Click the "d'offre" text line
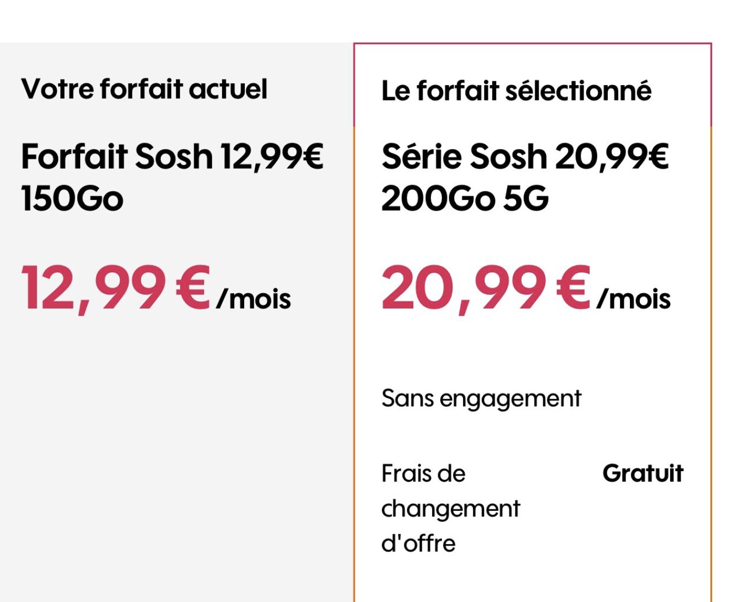 click(x=418, y=543)
